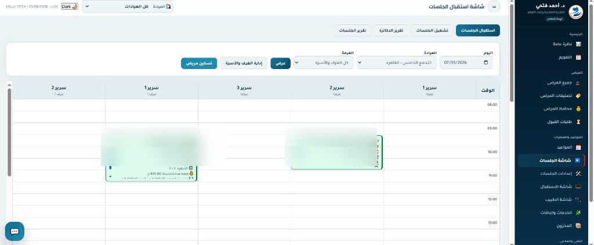Open نظرة عامة in sidebar menu
594x245 pixels.
coord(562,44)
